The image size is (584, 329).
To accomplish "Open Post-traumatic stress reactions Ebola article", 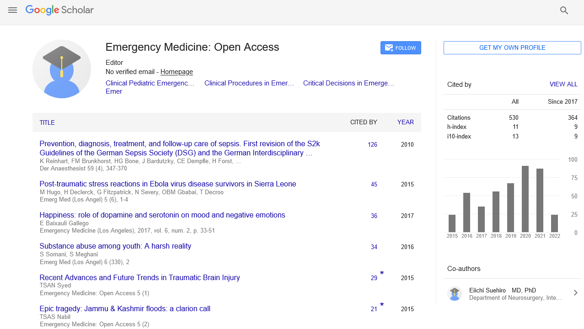I will [168, 184].
